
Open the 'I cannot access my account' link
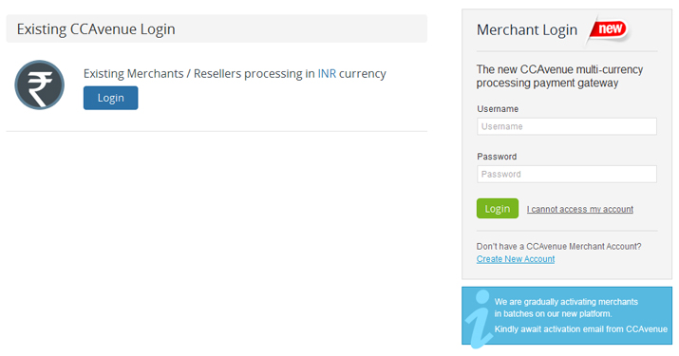click(x=580, y=209)
